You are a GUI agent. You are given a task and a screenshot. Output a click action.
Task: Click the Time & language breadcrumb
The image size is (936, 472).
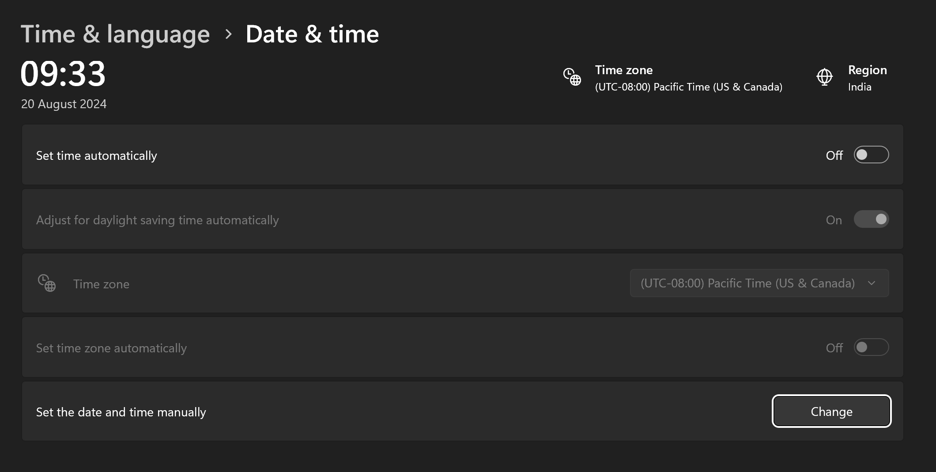tap(116, 34)
